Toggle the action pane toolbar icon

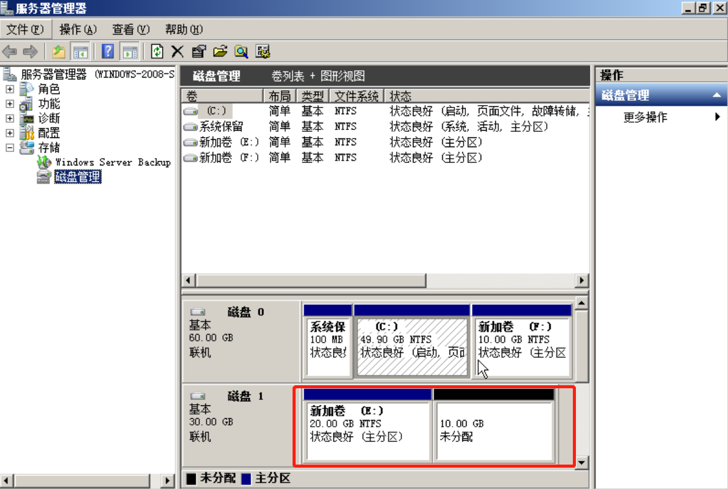(129, 51)
